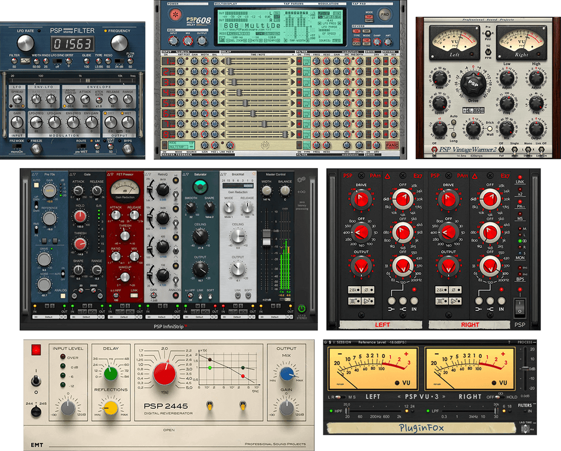This screenshot has width=561, height=451.
Task: Click the Saturator teal valve eye icon
Action: [200, 187]
